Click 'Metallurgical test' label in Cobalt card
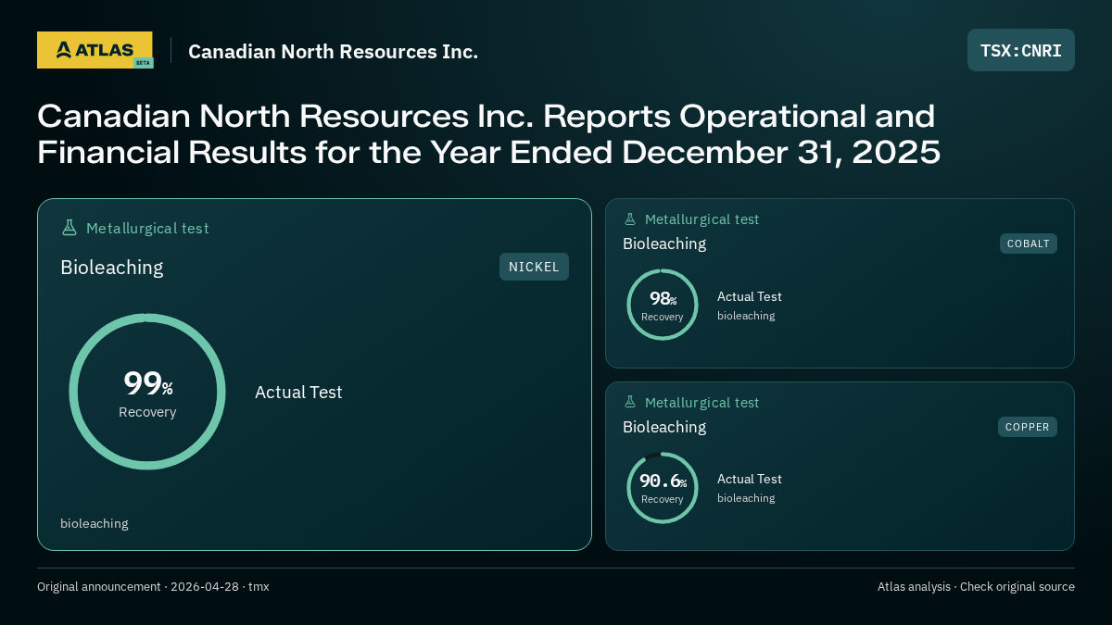Viewport: 1112px width, 625px height. [x=701, y=219]
